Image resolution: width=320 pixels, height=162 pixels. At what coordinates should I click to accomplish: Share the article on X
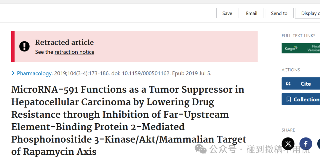288,144
